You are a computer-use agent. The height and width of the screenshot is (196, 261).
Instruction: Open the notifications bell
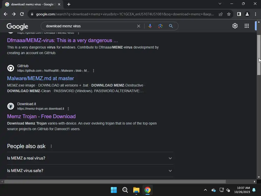254,190
